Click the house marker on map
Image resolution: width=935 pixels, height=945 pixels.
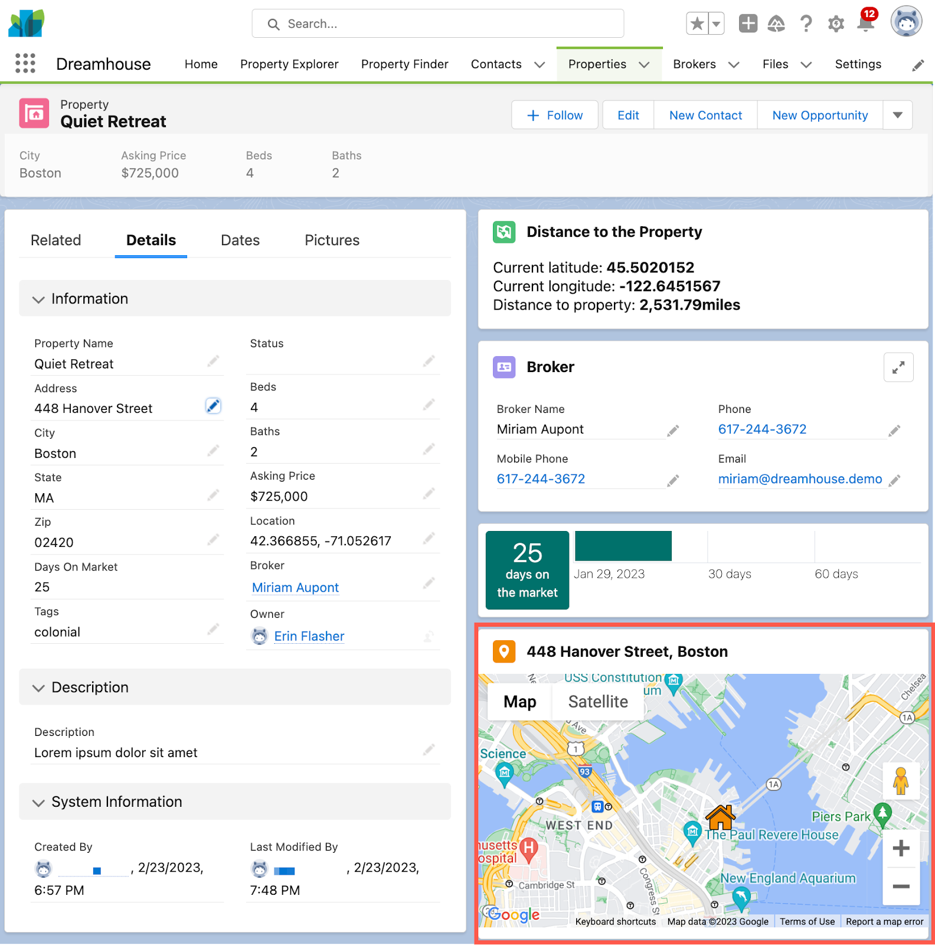pos(720,817)
